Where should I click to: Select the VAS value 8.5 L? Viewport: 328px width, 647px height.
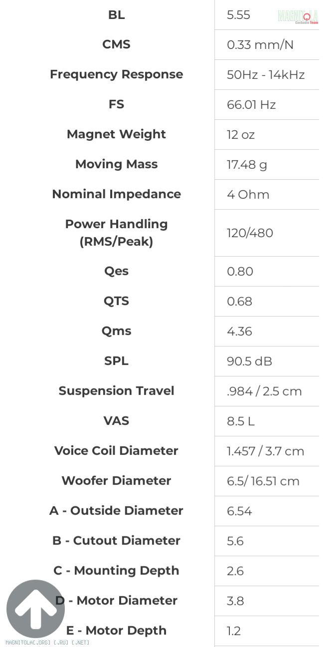241,421
